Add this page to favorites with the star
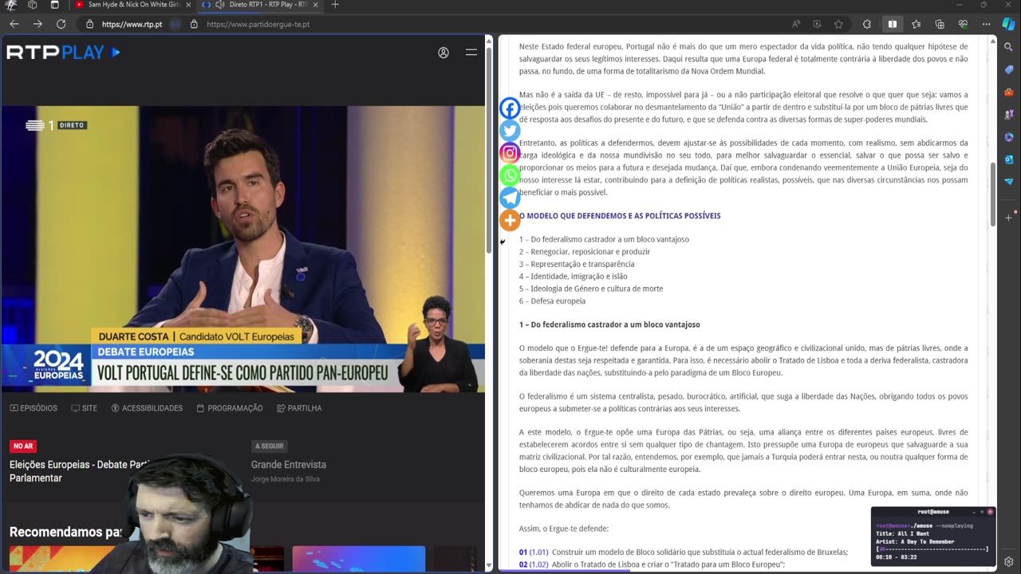 pyautogui.click(x=838, y=24)
